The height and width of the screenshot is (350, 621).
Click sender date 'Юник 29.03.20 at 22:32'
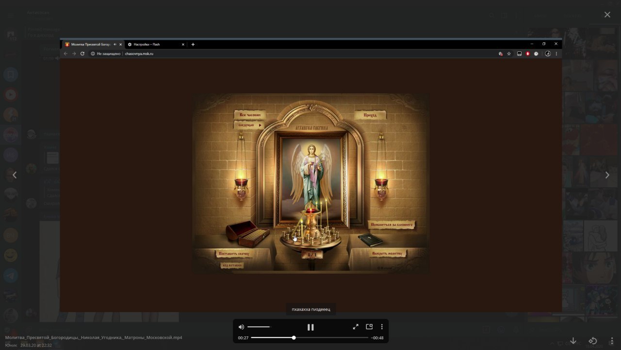29,345
